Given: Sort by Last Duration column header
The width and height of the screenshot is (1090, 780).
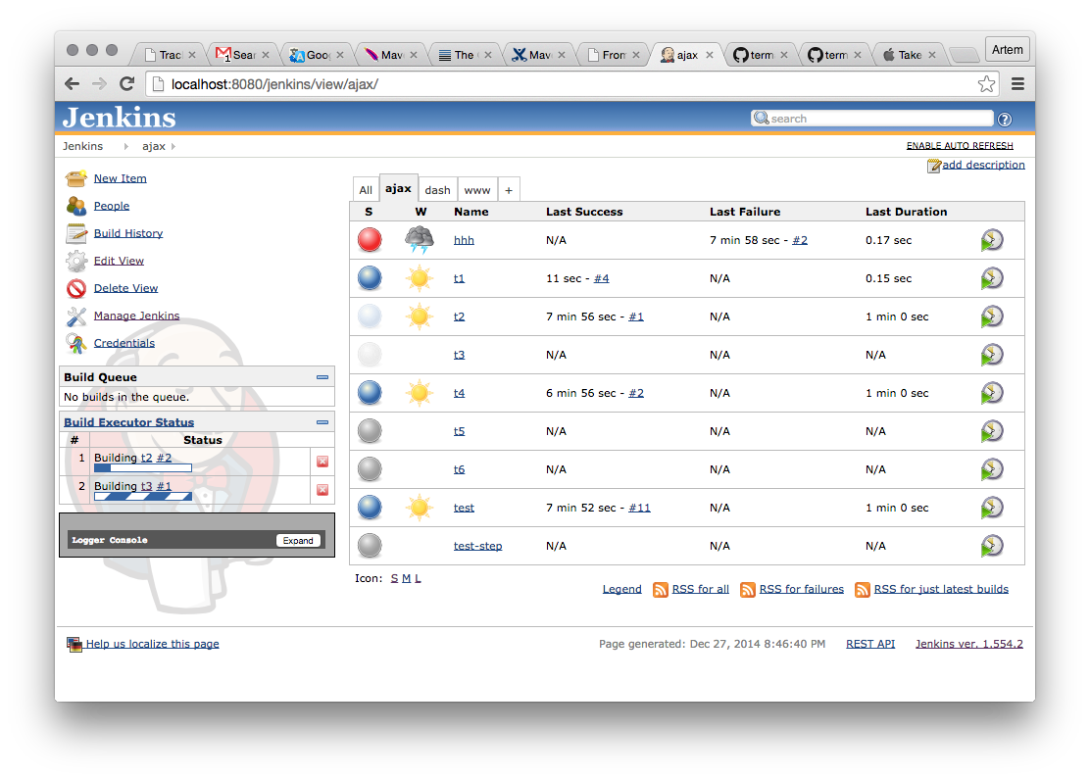Looking at the screenshot, I should [906, 212].
